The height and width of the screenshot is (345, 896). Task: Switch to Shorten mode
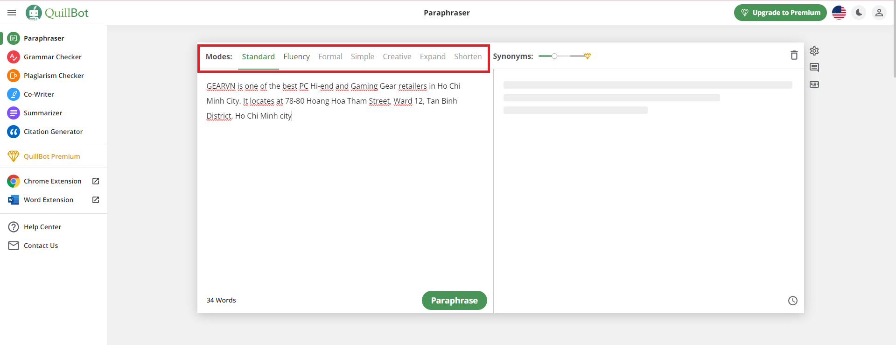pyautogui.click(x=468, y=56)
